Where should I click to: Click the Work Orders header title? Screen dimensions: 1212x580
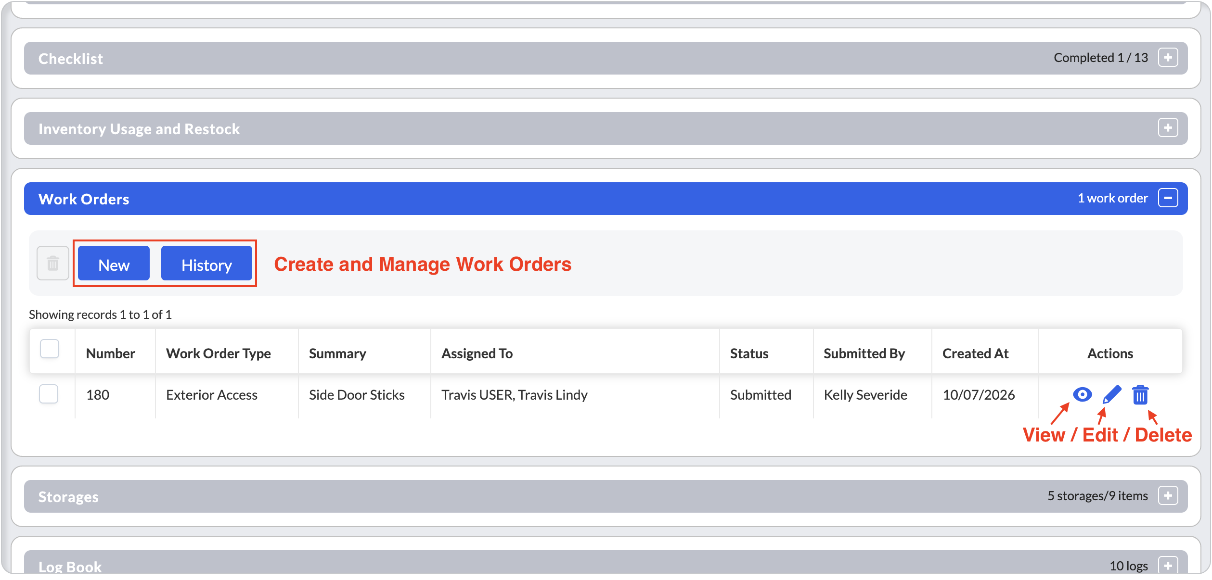84,199
